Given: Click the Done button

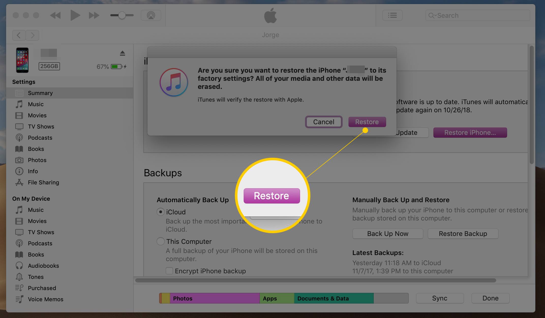Looking at the screenshot, I should (x=490, y=298).
